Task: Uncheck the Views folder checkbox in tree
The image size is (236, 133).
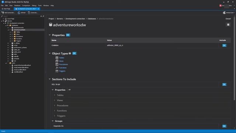Action: 12,34
